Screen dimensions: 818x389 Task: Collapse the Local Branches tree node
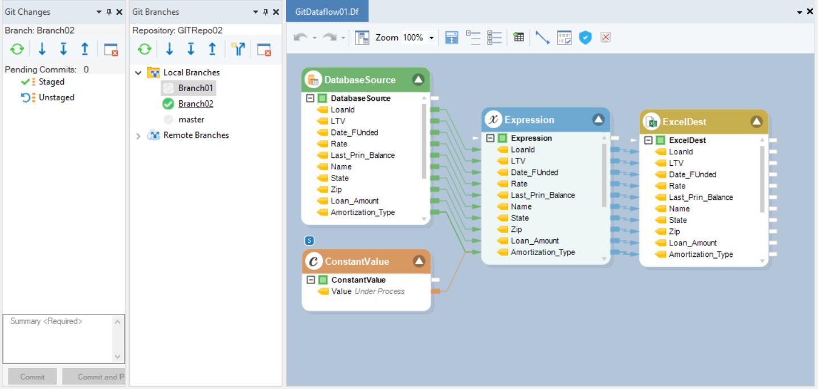(x=138, y=73)
